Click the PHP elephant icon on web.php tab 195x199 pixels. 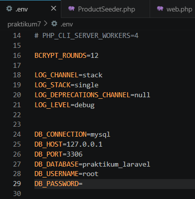tap(160, 8)
